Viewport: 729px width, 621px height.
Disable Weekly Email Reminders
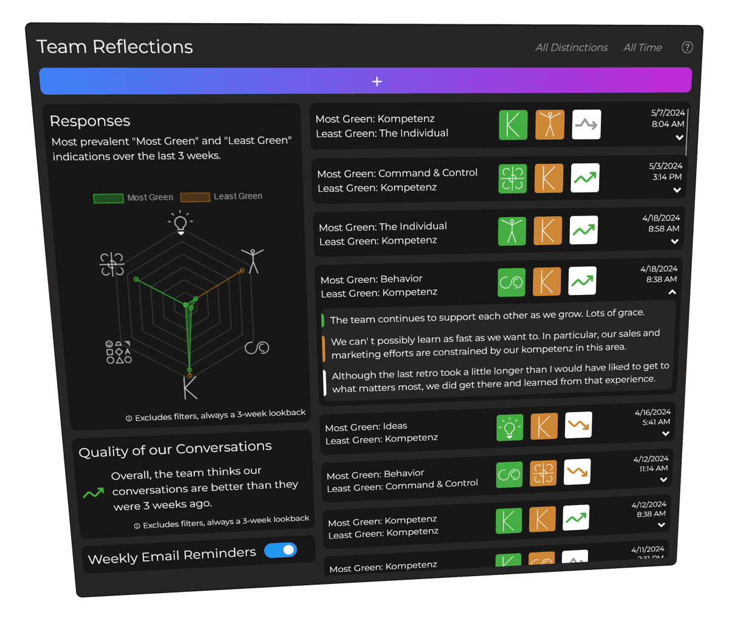click(x=280, y=550)
